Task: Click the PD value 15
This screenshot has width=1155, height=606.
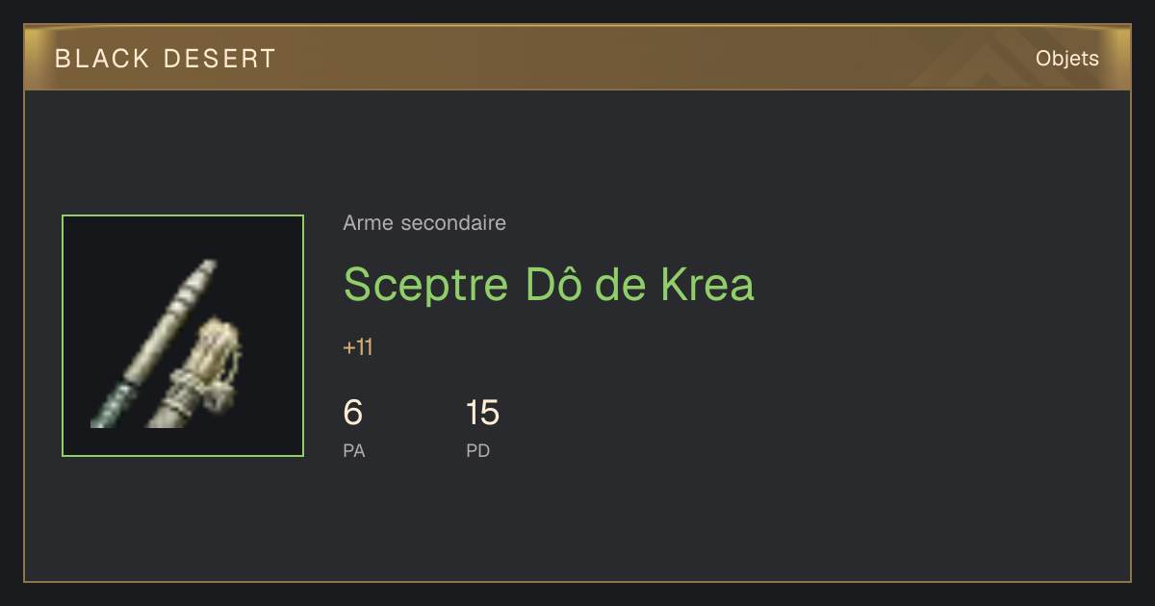Action: 482,413
